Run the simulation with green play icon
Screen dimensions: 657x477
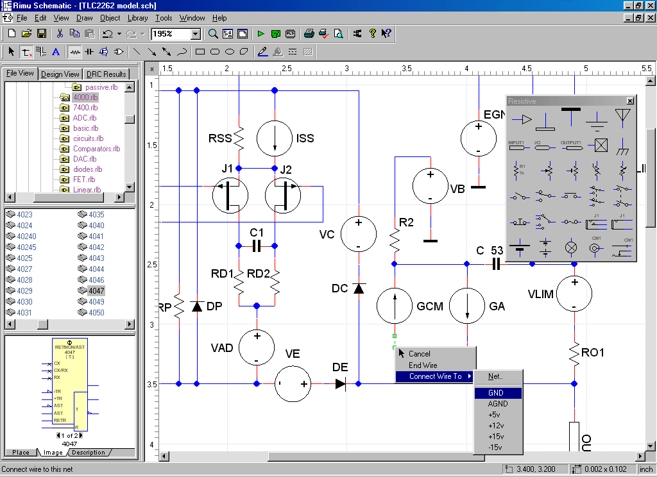(x=260, y=33)
